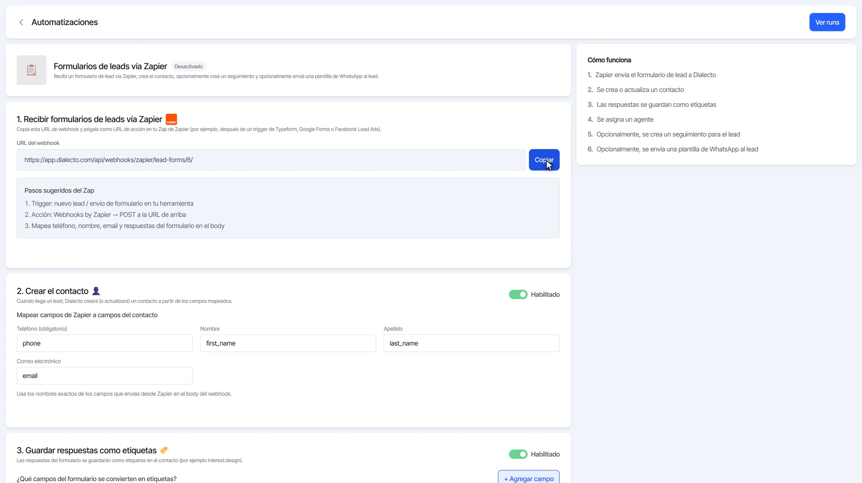
Task: Click Cómo funciona heading
Action: pyautogui.click(x=609, y=60)
